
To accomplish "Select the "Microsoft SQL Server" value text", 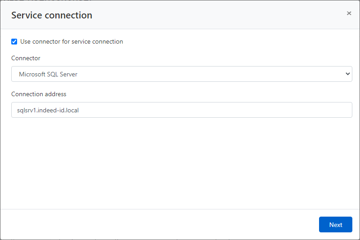I will click(48, 74).
